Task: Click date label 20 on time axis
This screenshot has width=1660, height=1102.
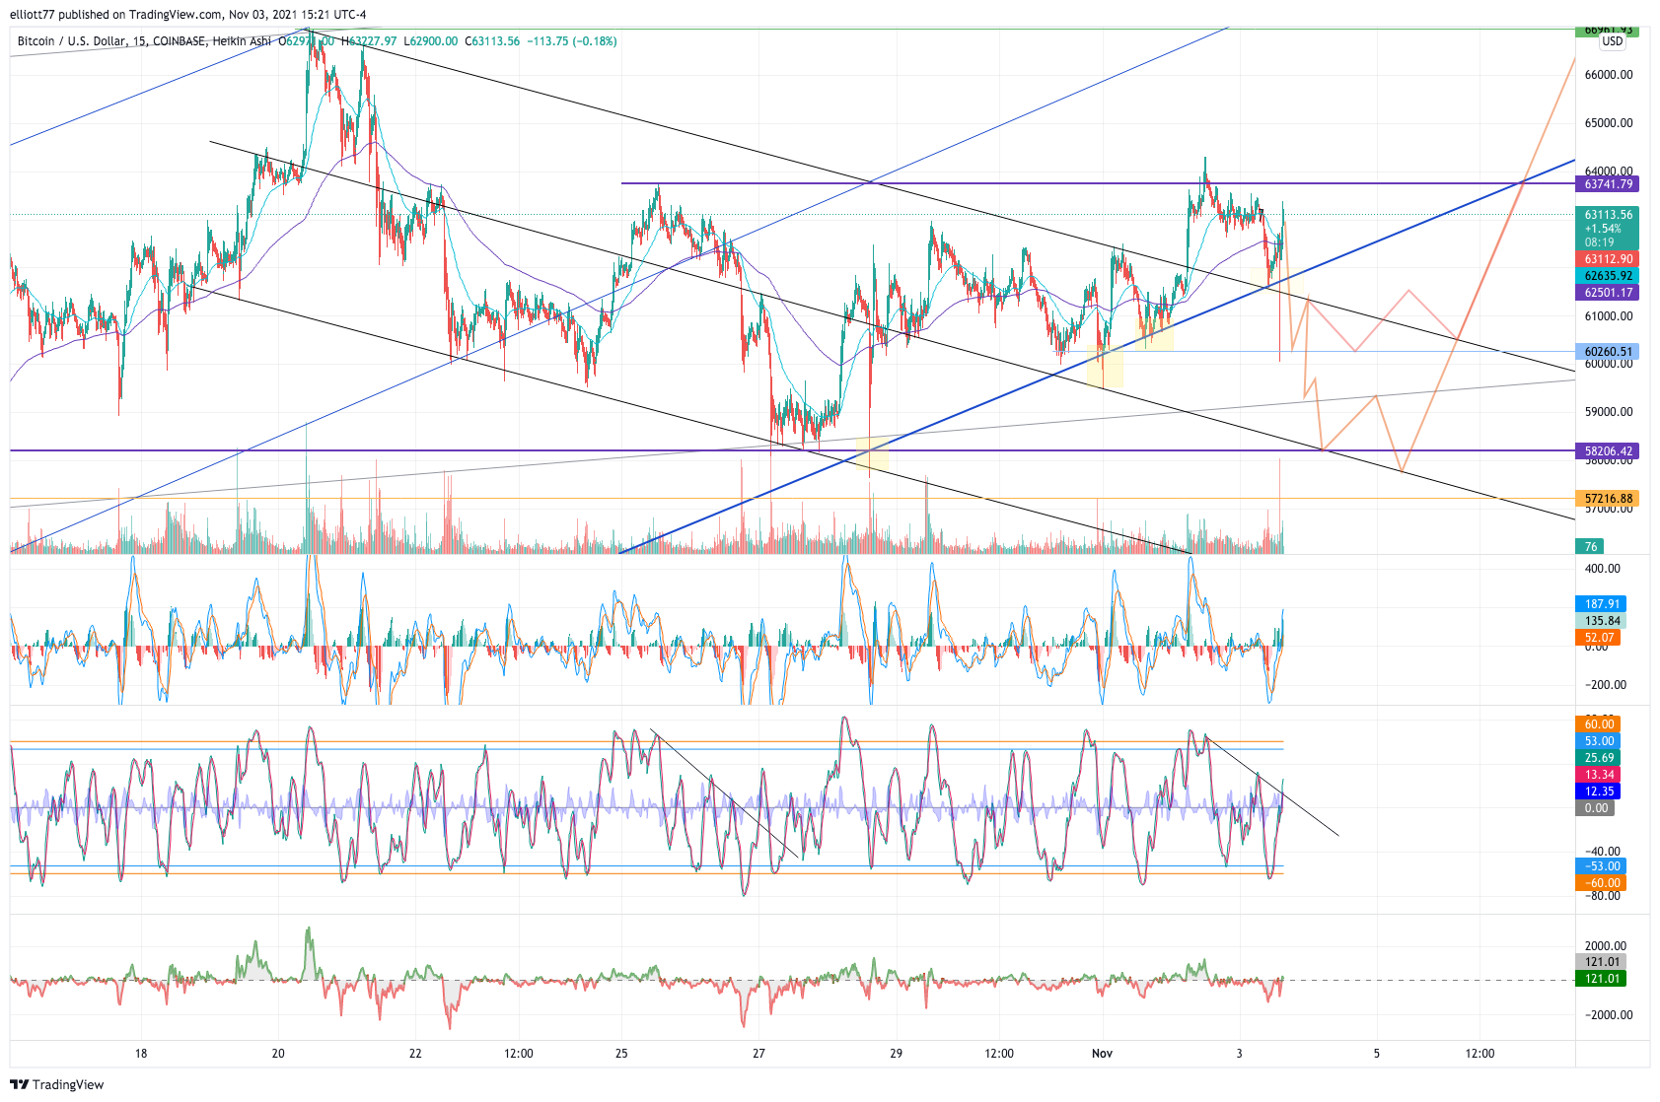Action: tap(278, 1054)
